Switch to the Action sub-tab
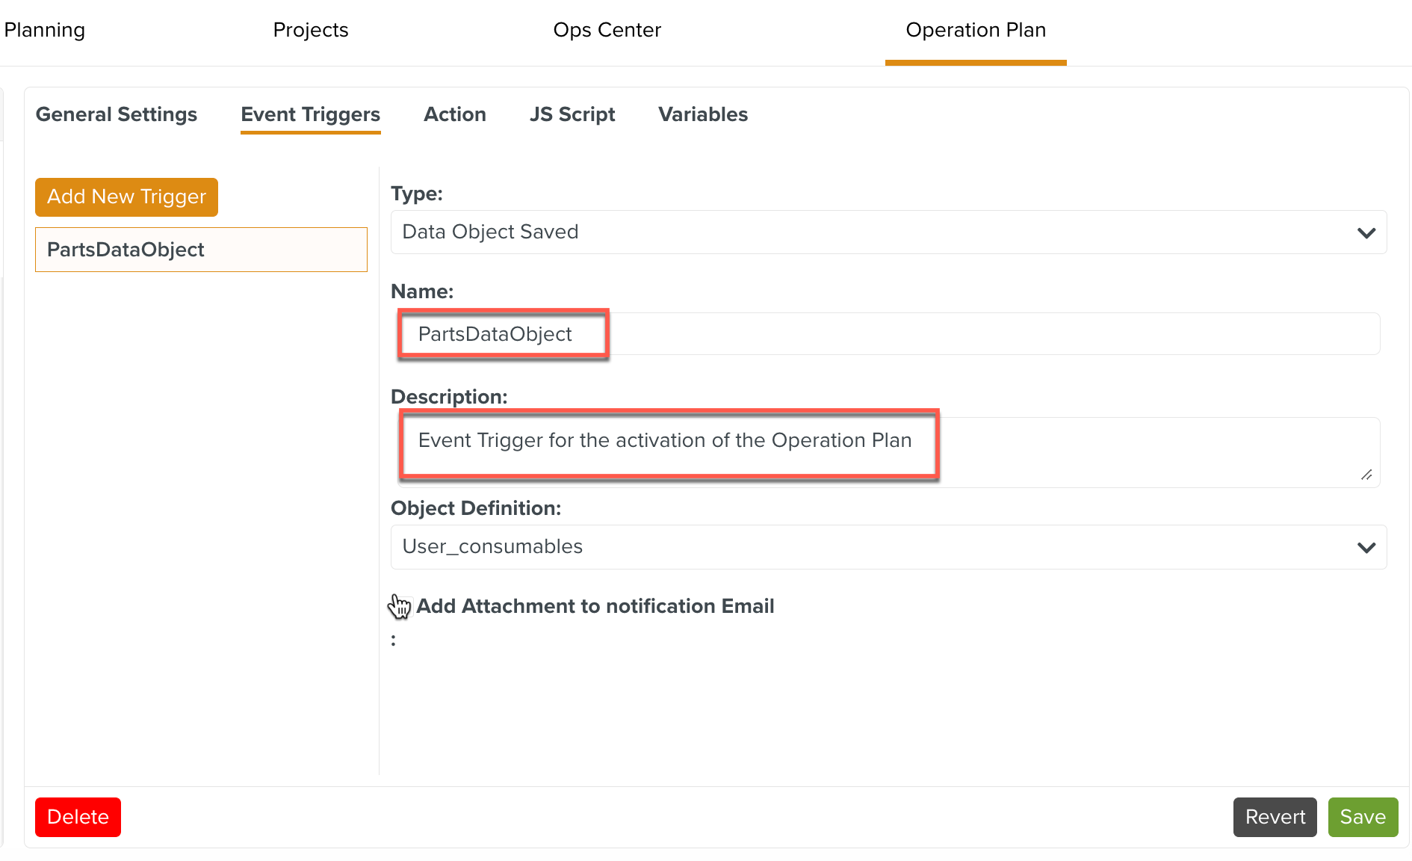The image size is (1412, 861). [454, 114]
